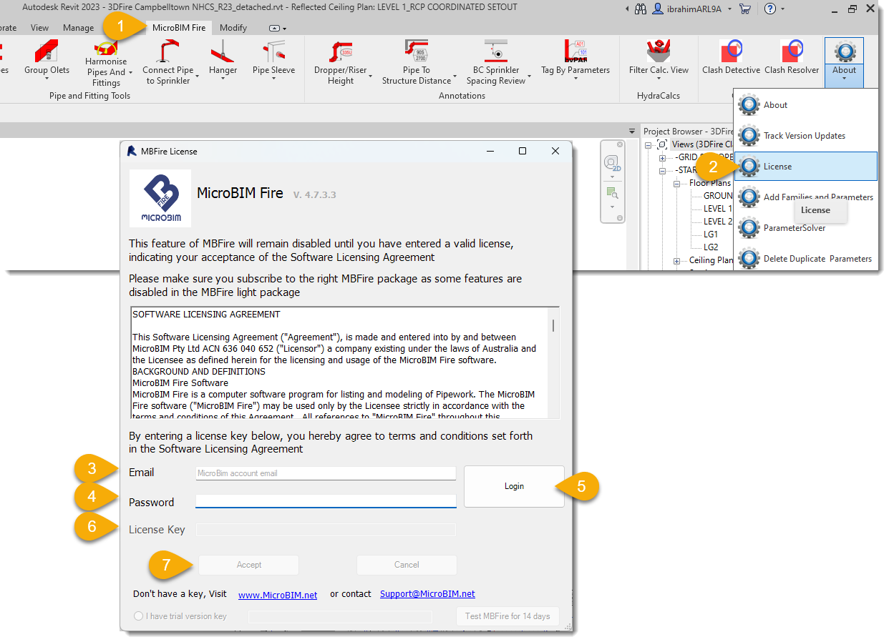Open Track Version Updates menu entry

805,136
